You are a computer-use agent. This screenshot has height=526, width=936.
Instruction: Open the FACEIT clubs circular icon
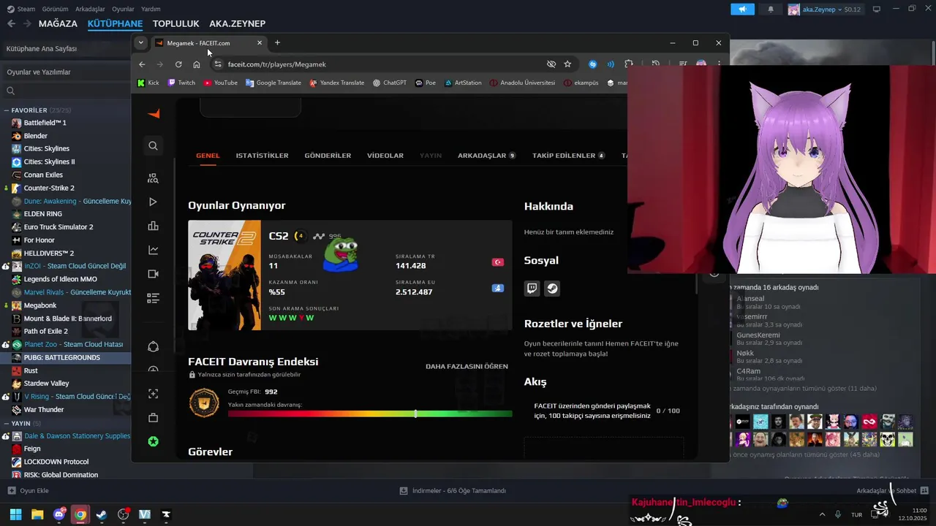153,346
